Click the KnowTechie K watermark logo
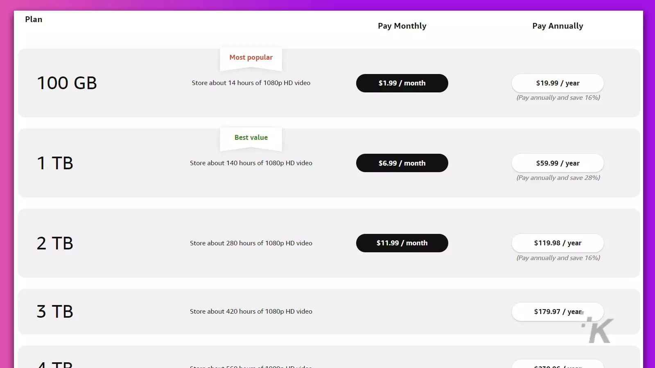Viewport: 655px width, 368px height. tap(598, 330)
